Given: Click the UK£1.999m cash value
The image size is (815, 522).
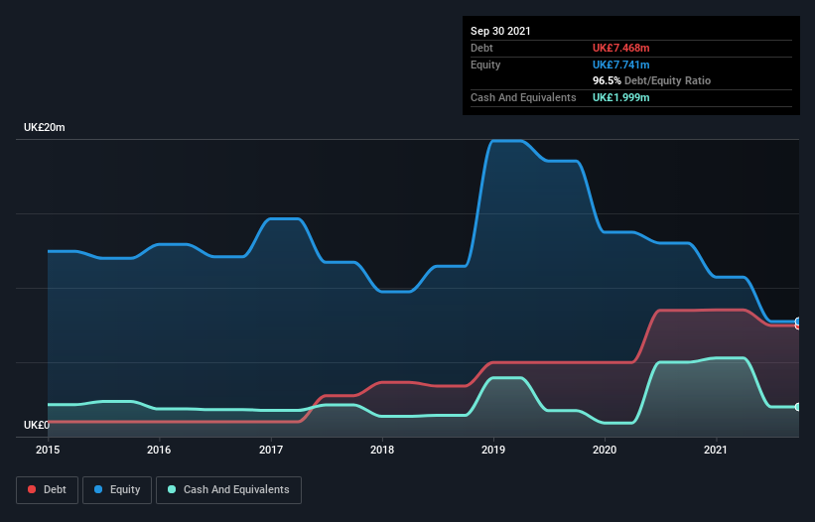Looking at the screenshot, I should tap(621, 97).
